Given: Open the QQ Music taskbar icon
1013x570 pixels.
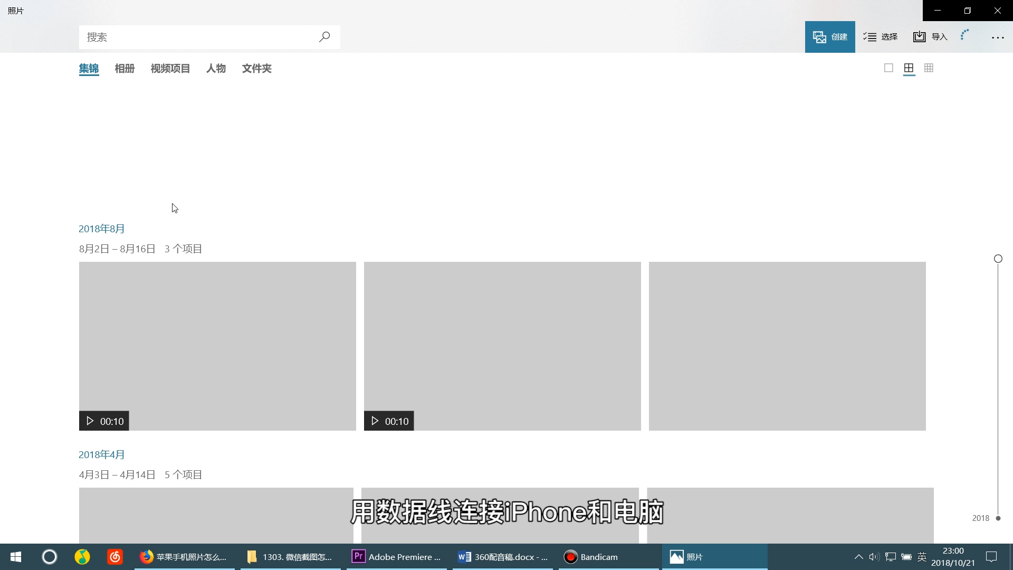Looking at the screenshot, I should [x=82, y=557].
